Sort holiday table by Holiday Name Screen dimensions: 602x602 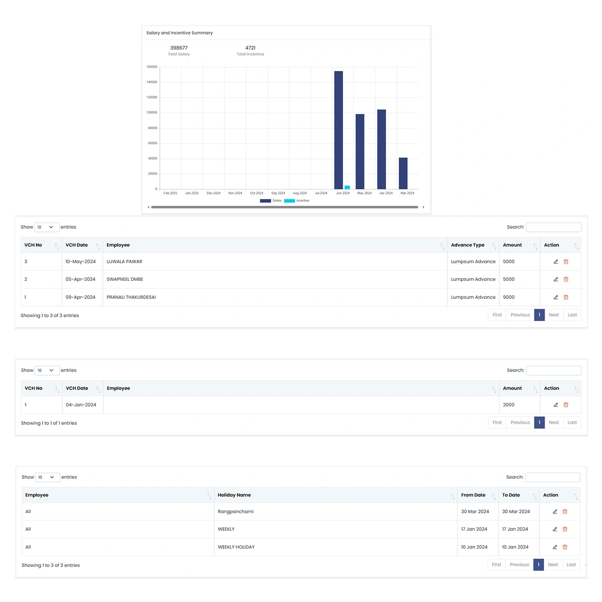point(336,495)
